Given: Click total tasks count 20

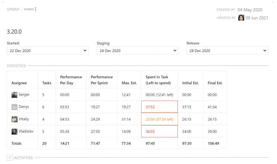Looking at the screenshot, I should click(44, 143).
